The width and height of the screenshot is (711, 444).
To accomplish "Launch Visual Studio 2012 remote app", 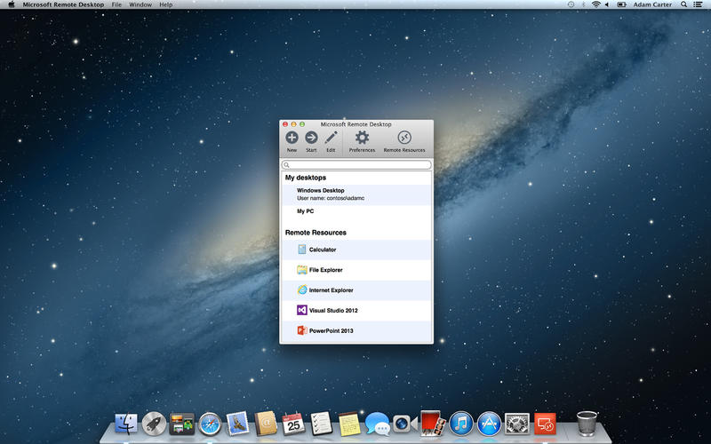I will pyautogui.click(x=333, y=311).
